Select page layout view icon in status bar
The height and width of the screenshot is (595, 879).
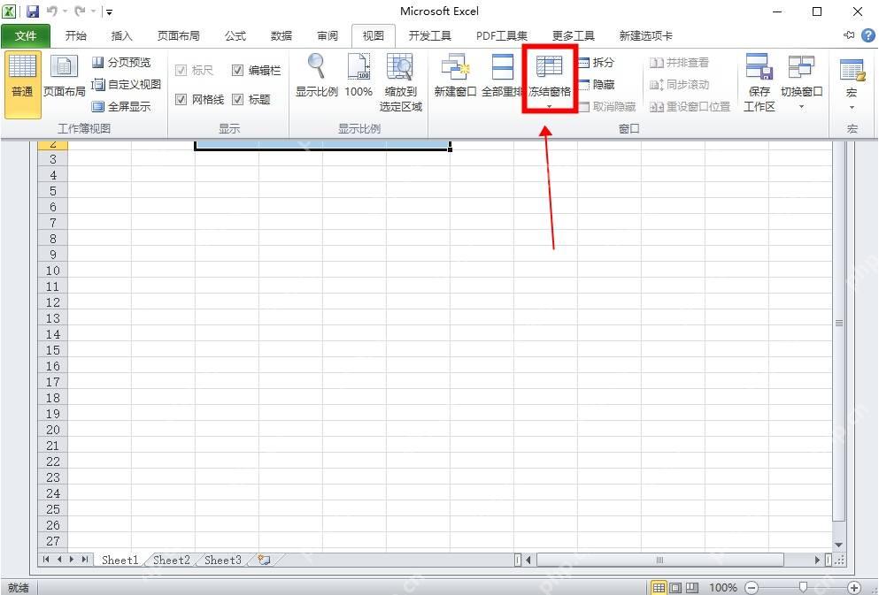pyautogui.click(x=676, y=588)
